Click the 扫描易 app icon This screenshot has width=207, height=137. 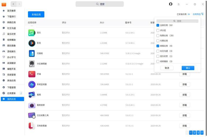[32, 53]
